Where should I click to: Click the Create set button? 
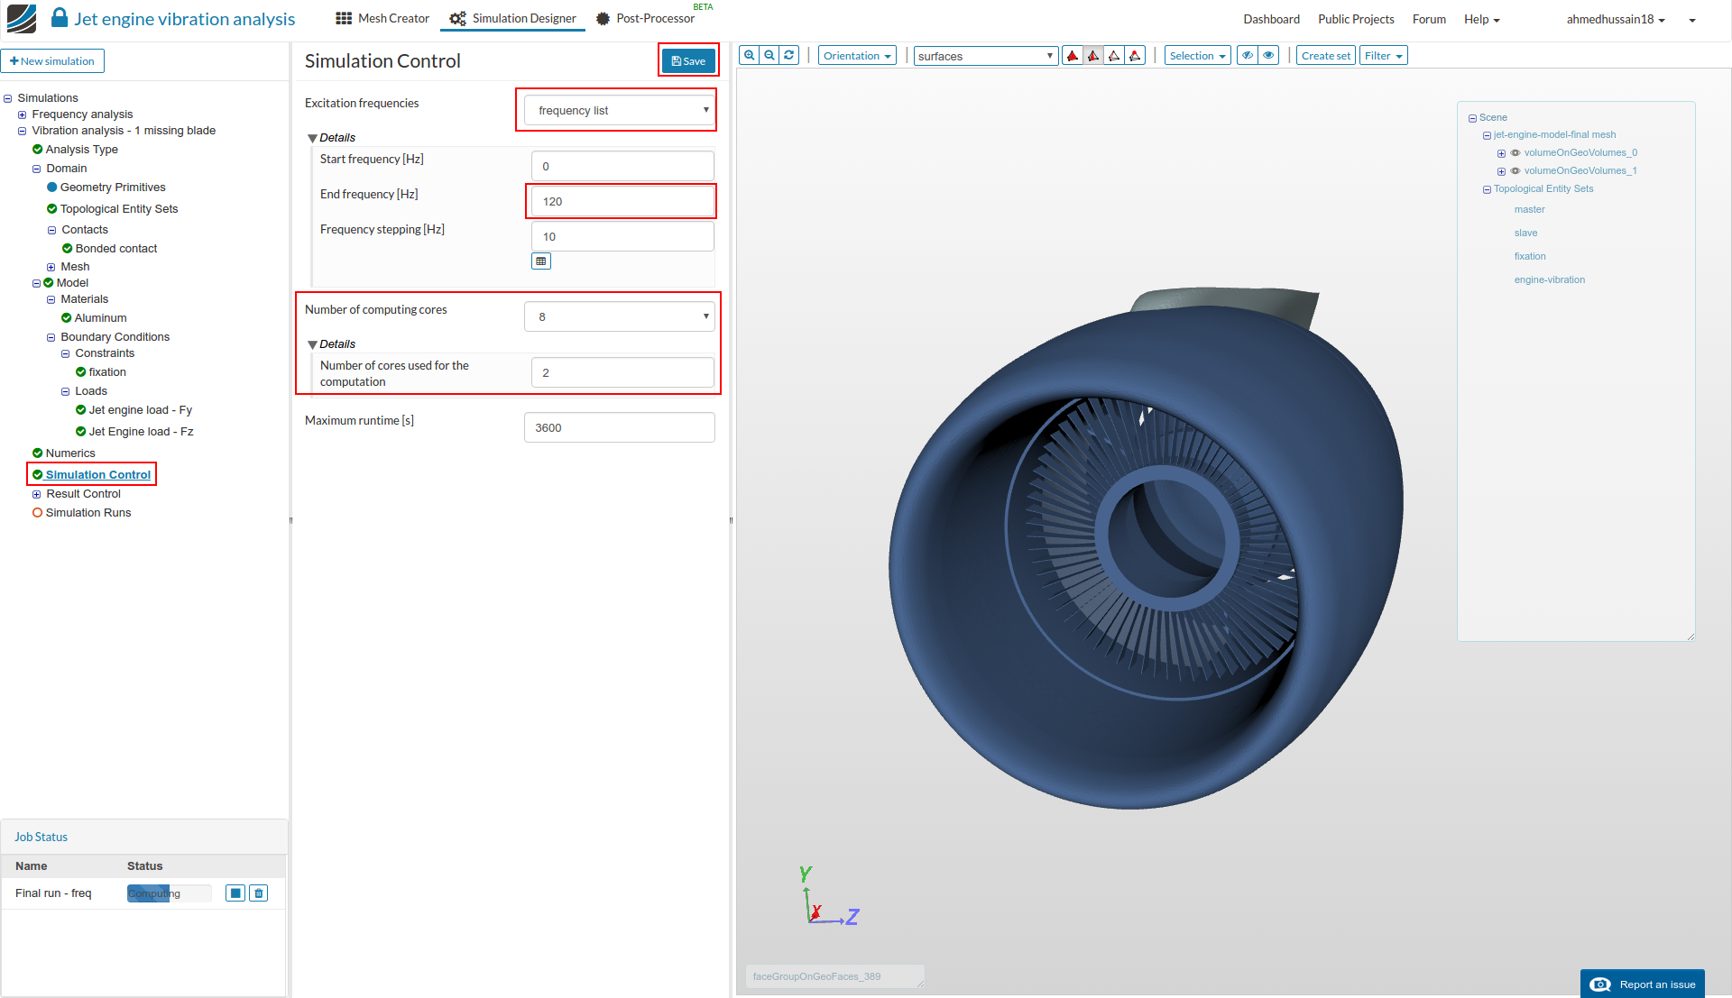[x=1325, y=56]
